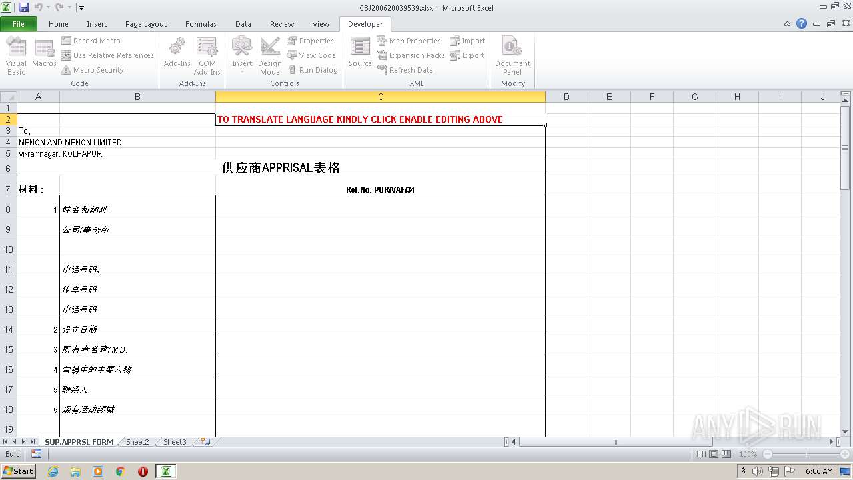
Task: Click the Save icon in Quick Access
Action: [x=24, y=7]
